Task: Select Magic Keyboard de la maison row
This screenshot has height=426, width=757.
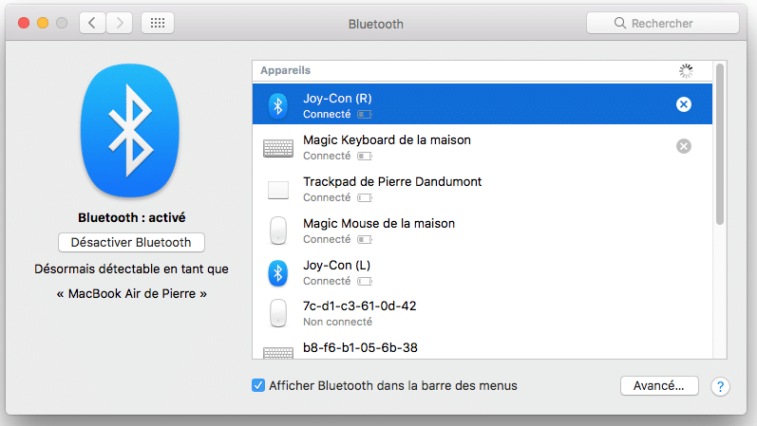Action: coord(483,146)
